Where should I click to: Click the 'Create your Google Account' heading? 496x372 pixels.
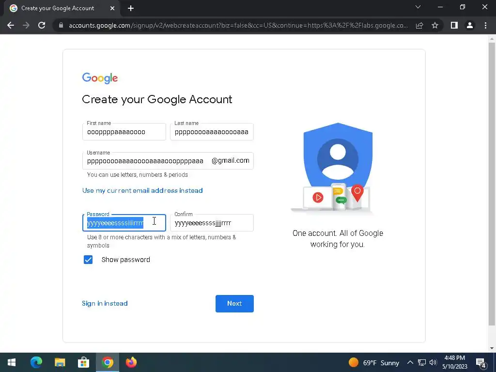click(x=157, y=99)
